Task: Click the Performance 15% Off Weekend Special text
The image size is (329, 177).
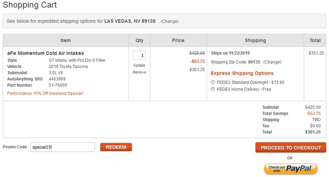Action: (45, 93)
